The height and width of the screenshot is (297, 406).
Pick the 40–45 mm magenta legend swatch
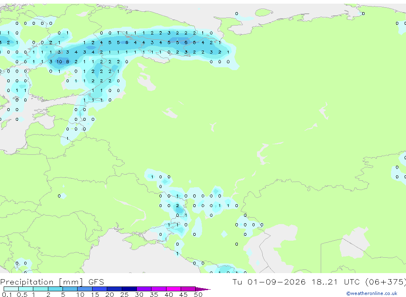coord(173,289)
